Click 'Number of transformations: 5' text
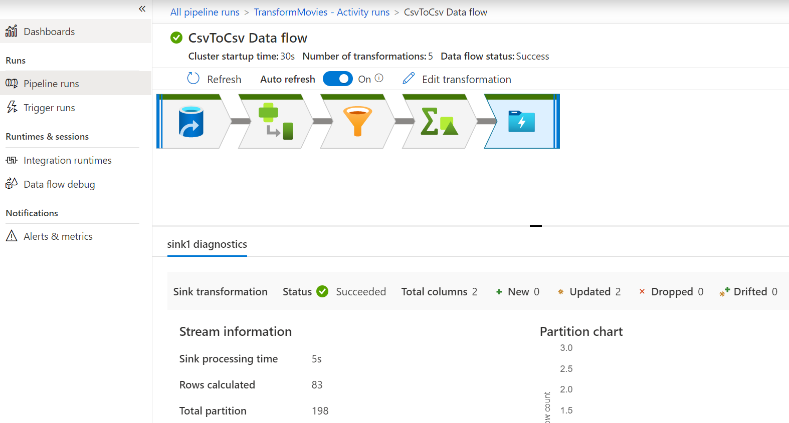 pos(368,56)
